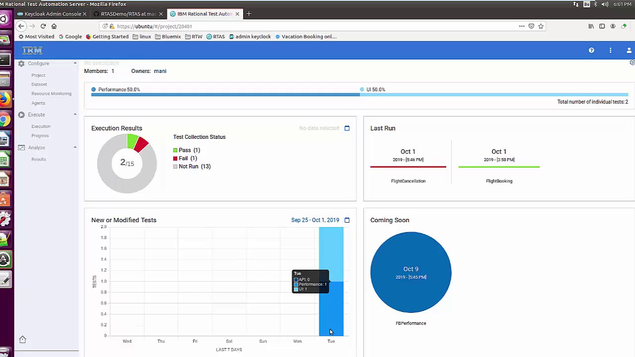Click the green Pass legend swatch
The height and width of the screenshot is (357, 635).
(x=175, y=150)
